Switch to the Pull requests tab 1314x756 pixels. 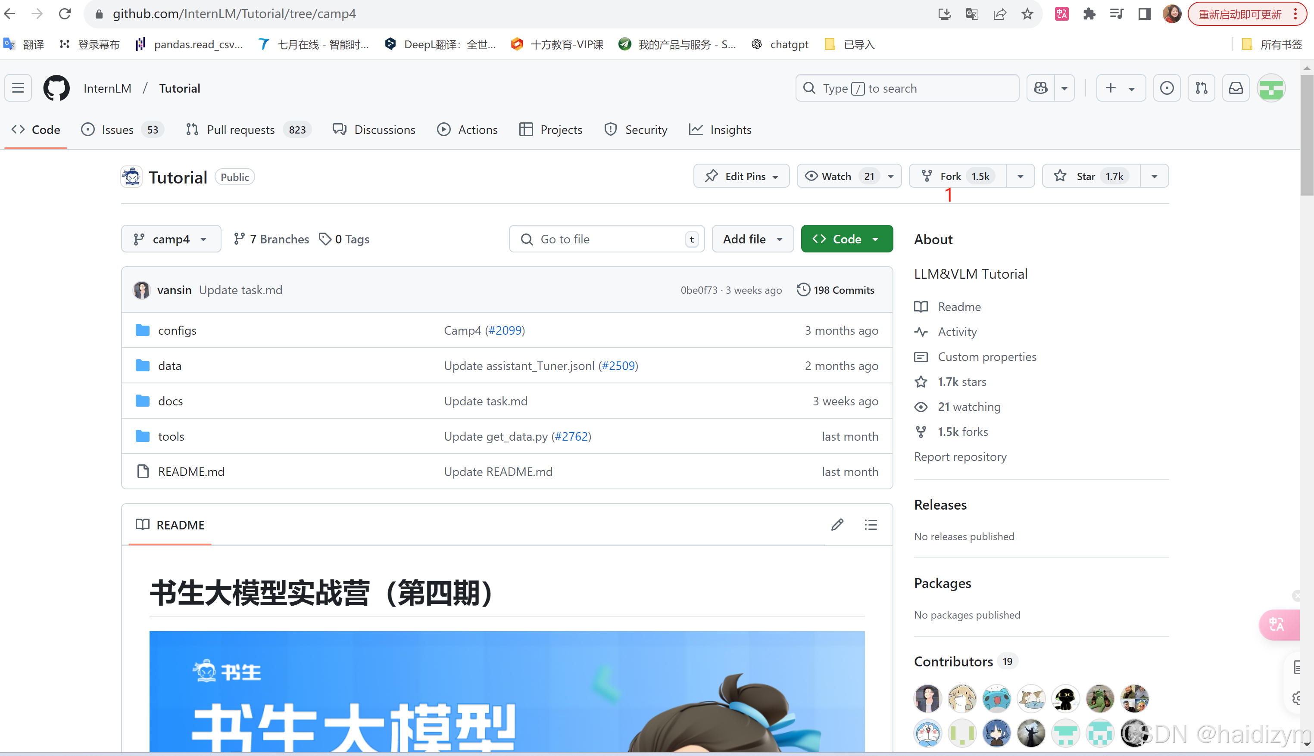pos(240,129)
